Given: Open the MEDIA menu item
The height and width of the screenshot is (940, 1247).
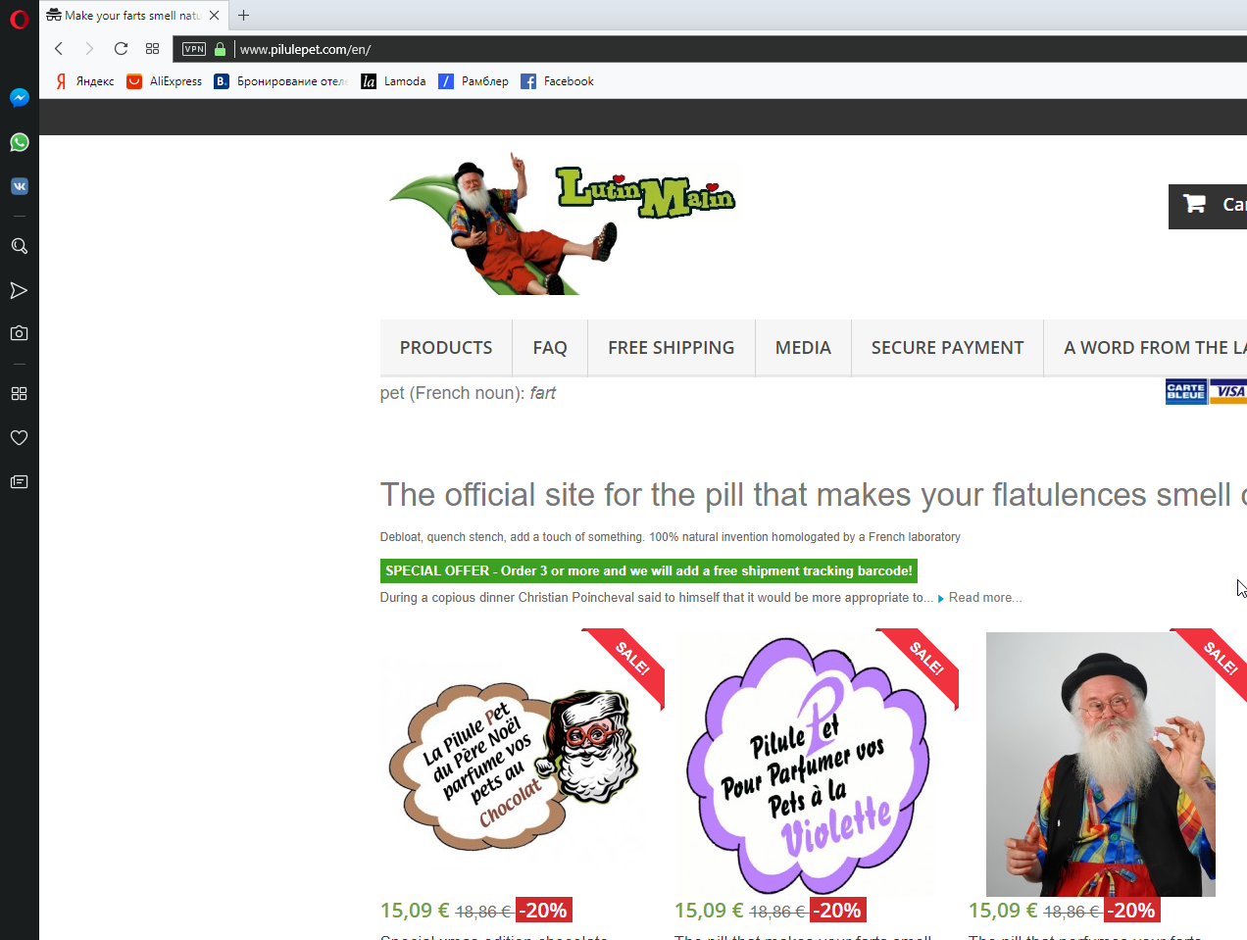Looking at the screenshot, I should point(803,348).
